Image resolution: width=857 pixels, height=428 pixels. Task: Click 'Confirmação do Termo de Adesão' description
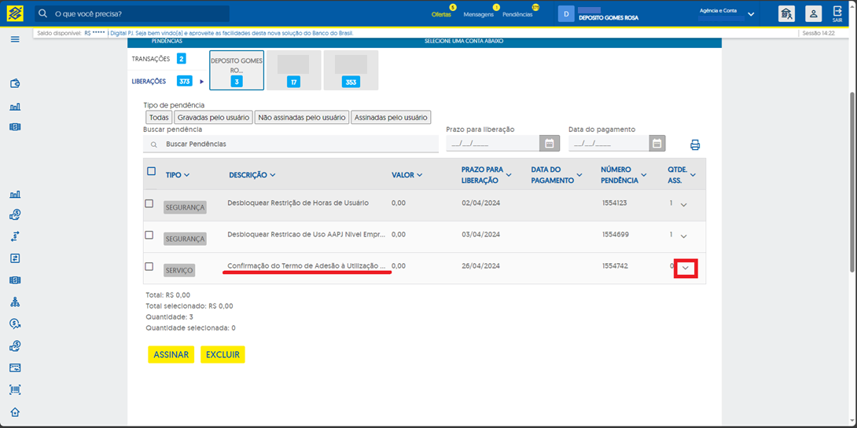(307, 266)
